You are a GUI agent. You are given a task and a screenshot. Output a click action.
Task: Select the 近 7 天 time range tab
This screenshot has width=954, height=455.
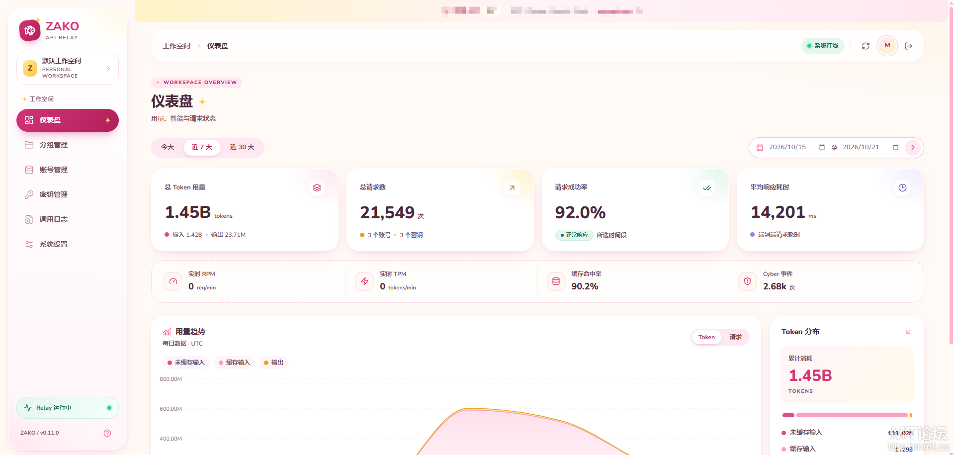pyautogui.click(x=202, y=147)
